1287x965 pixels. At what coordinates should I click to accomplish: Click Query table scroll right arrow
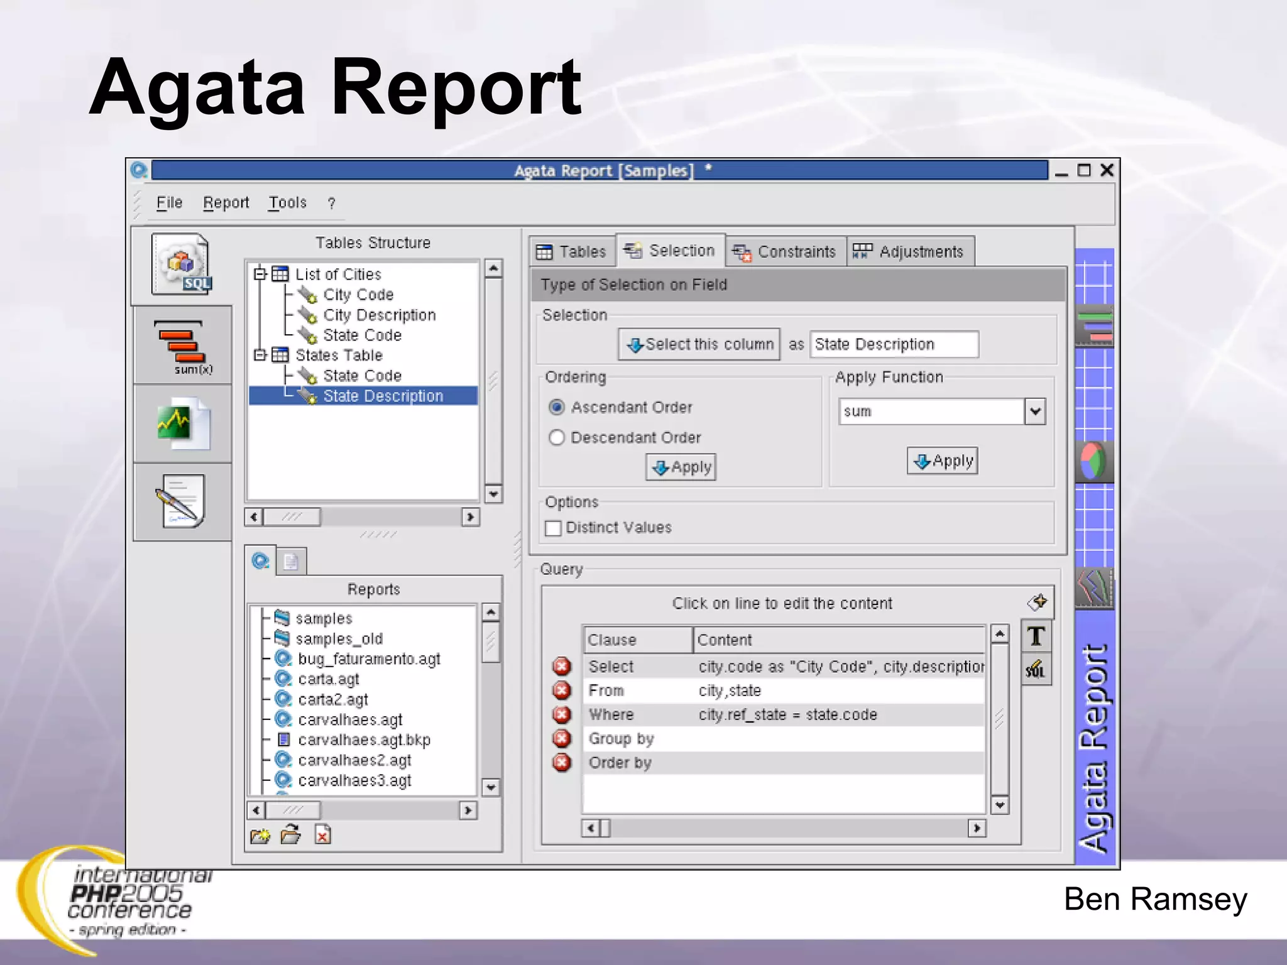click(x=977, y=828)
